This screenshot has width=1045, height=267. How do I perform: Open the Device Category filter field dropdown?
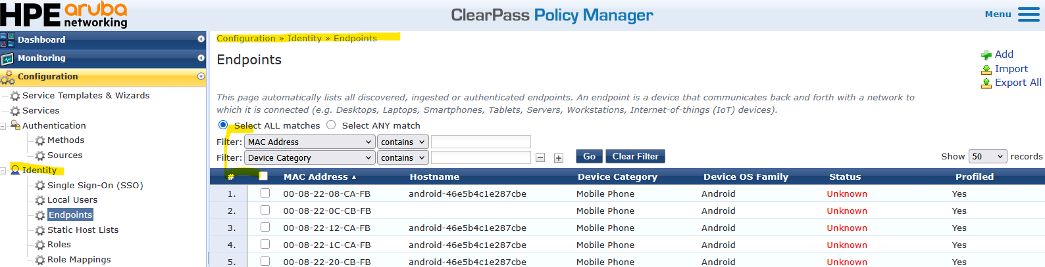[310, 157]
